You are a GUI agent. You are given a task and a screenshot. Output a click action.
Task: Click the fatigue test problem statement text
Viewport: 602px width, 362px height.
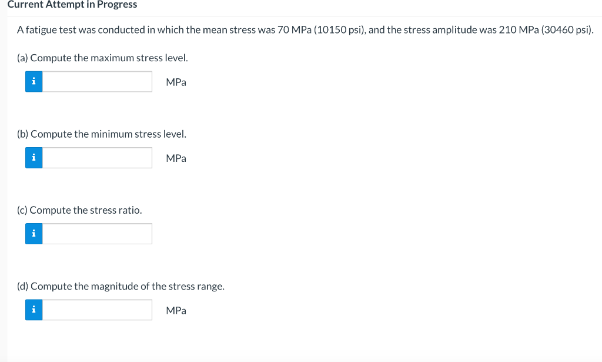point(176,30)
